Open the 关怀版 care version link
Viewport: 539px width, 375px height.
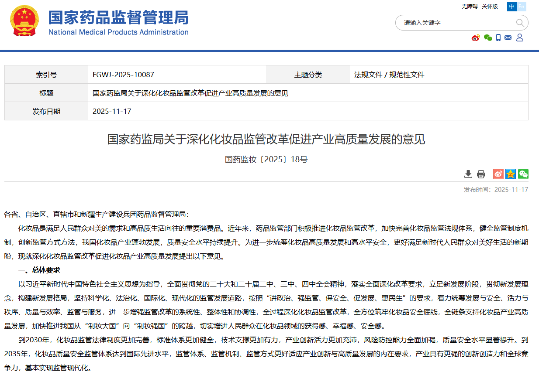click(x=491, y=7)
